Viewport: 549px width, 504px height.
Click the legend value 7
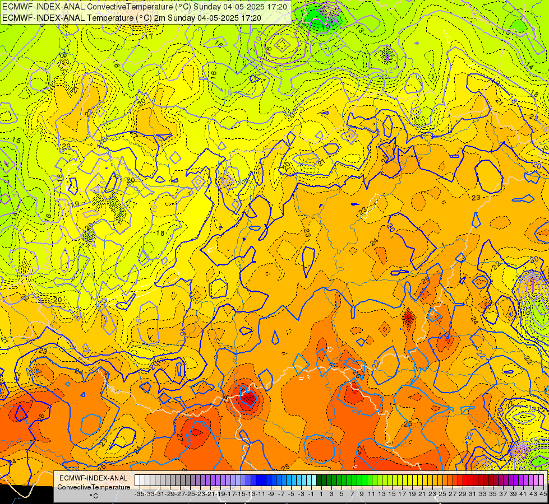click(x=351, y=494)
